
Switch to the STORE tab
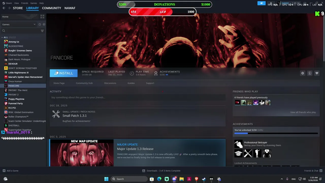point(18,8)
